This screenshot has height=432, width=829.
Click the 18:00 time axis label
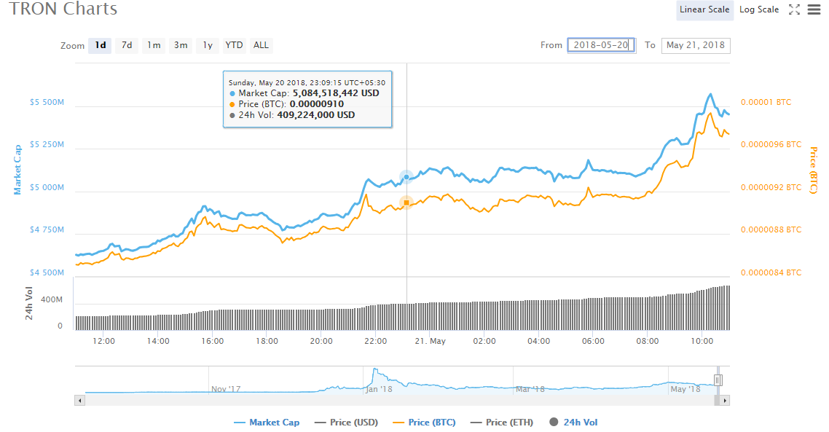pyautogui.click(x=267, y=342)
